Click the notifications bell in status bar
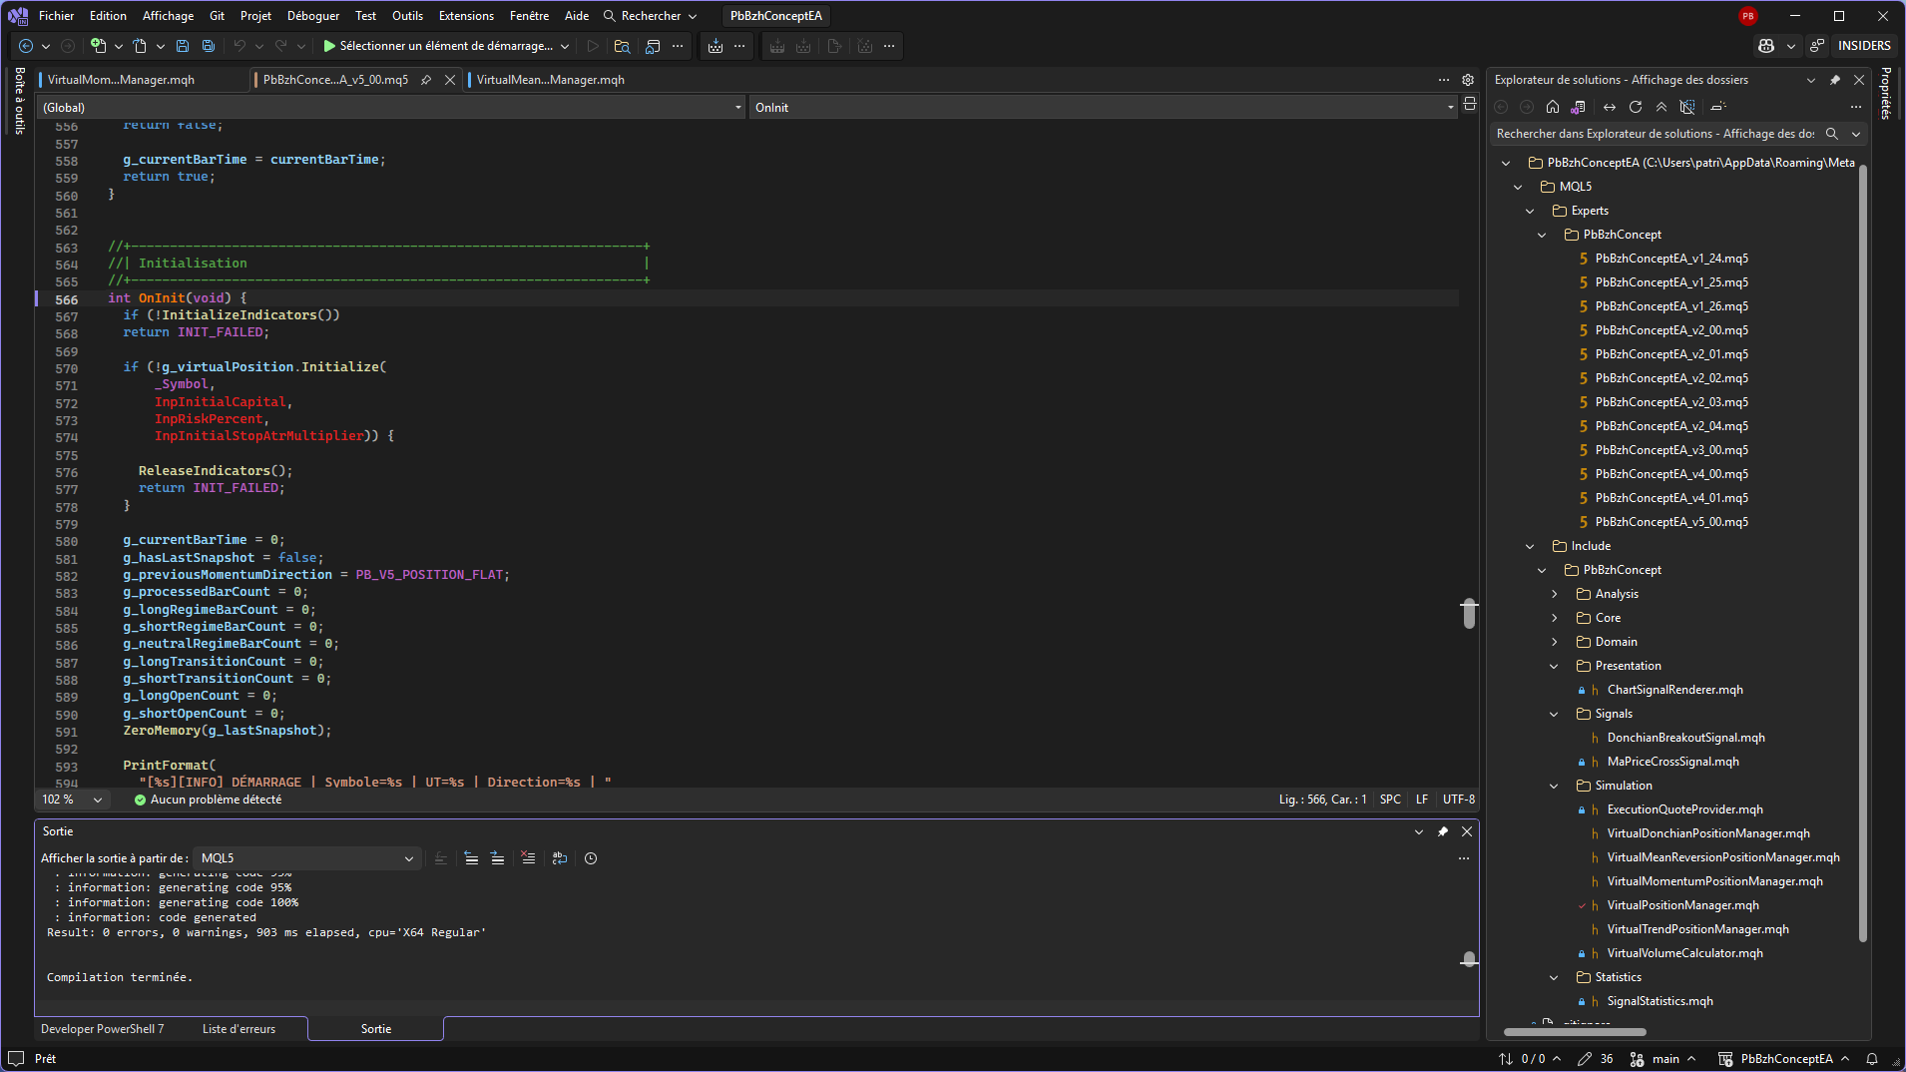The width and height of the screenshot is (1906, 1072). (1872, 1059)
